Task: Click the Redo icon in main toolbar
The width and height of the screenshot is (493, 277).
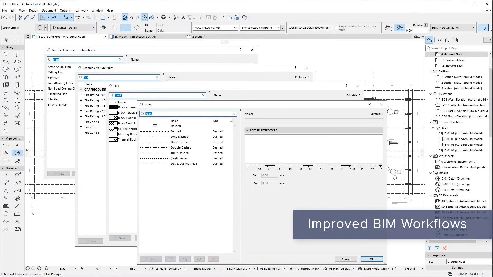Action: [x=12, y=17]
